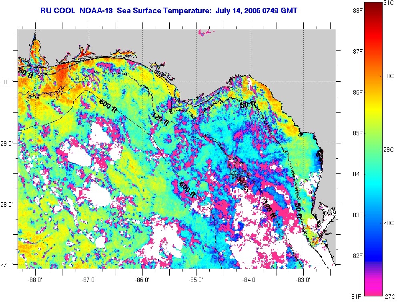This screenshot has height=302, width=397.
Task: Select the 28 0' latitude axis label
Action: click(8, 204)
